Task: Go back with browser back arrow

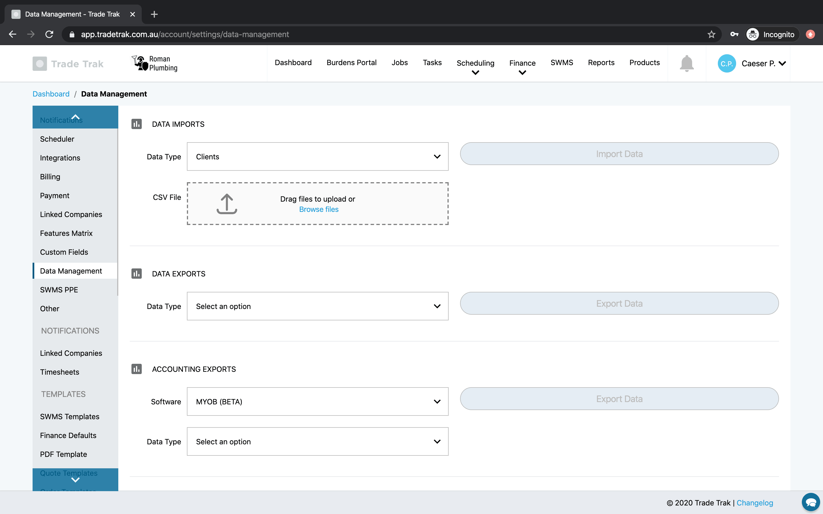Action: coord(13,34)
